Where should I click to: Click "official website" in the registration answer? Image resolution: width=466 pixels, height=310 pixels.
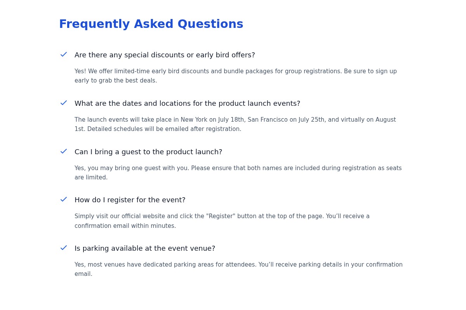click(x=143, y=216)
